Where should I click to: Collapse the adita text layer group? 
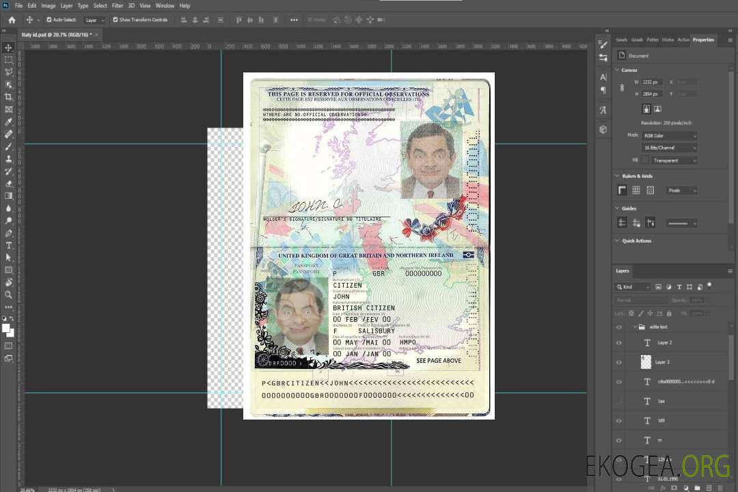point(634,327)
